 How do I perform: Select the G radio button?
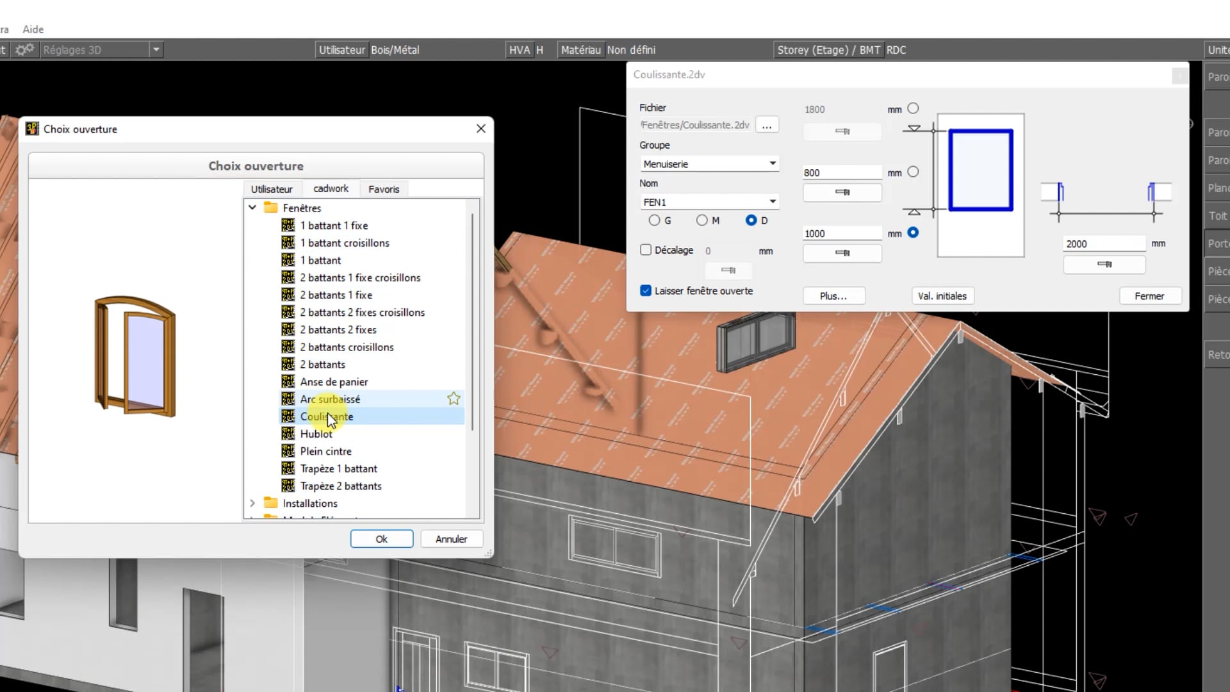pyautogui.click(x=654, y=220)
